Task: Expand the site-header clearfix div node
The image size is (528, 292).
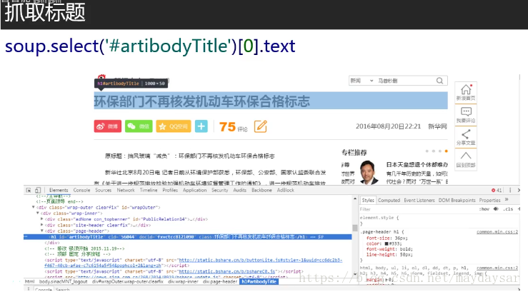Action: click(x=41, y=225)
